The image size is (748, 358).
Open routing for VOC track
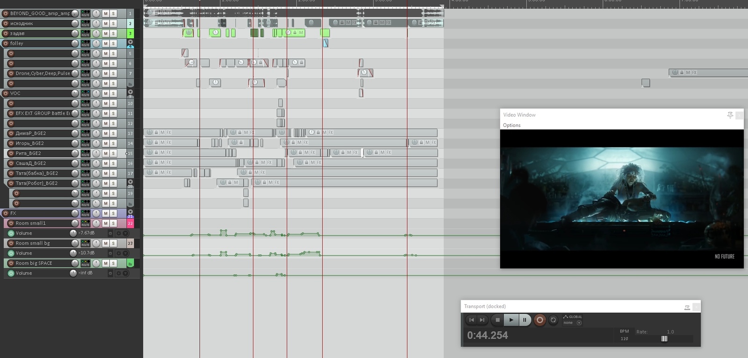86,93
